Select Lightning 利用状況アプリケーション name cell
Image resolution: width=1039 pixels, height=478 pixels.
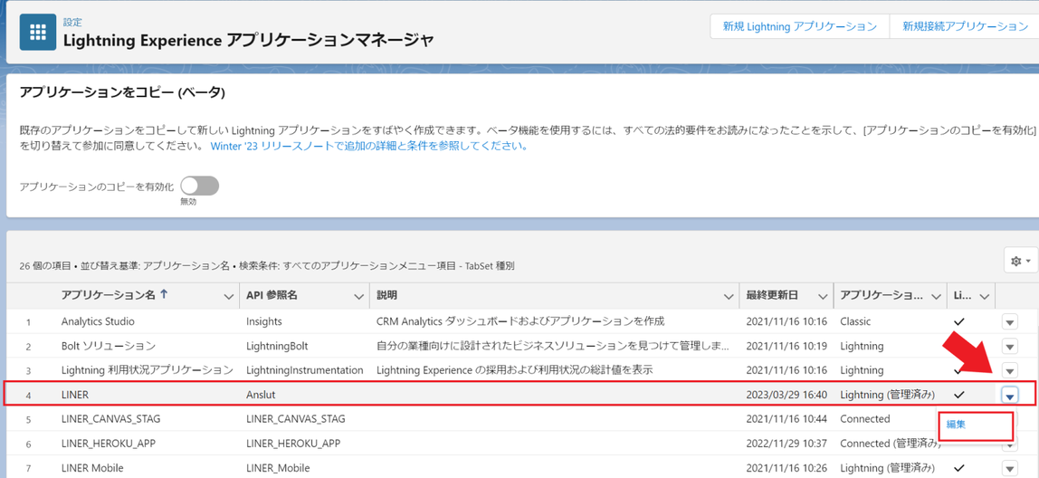[x=148, y=370]
